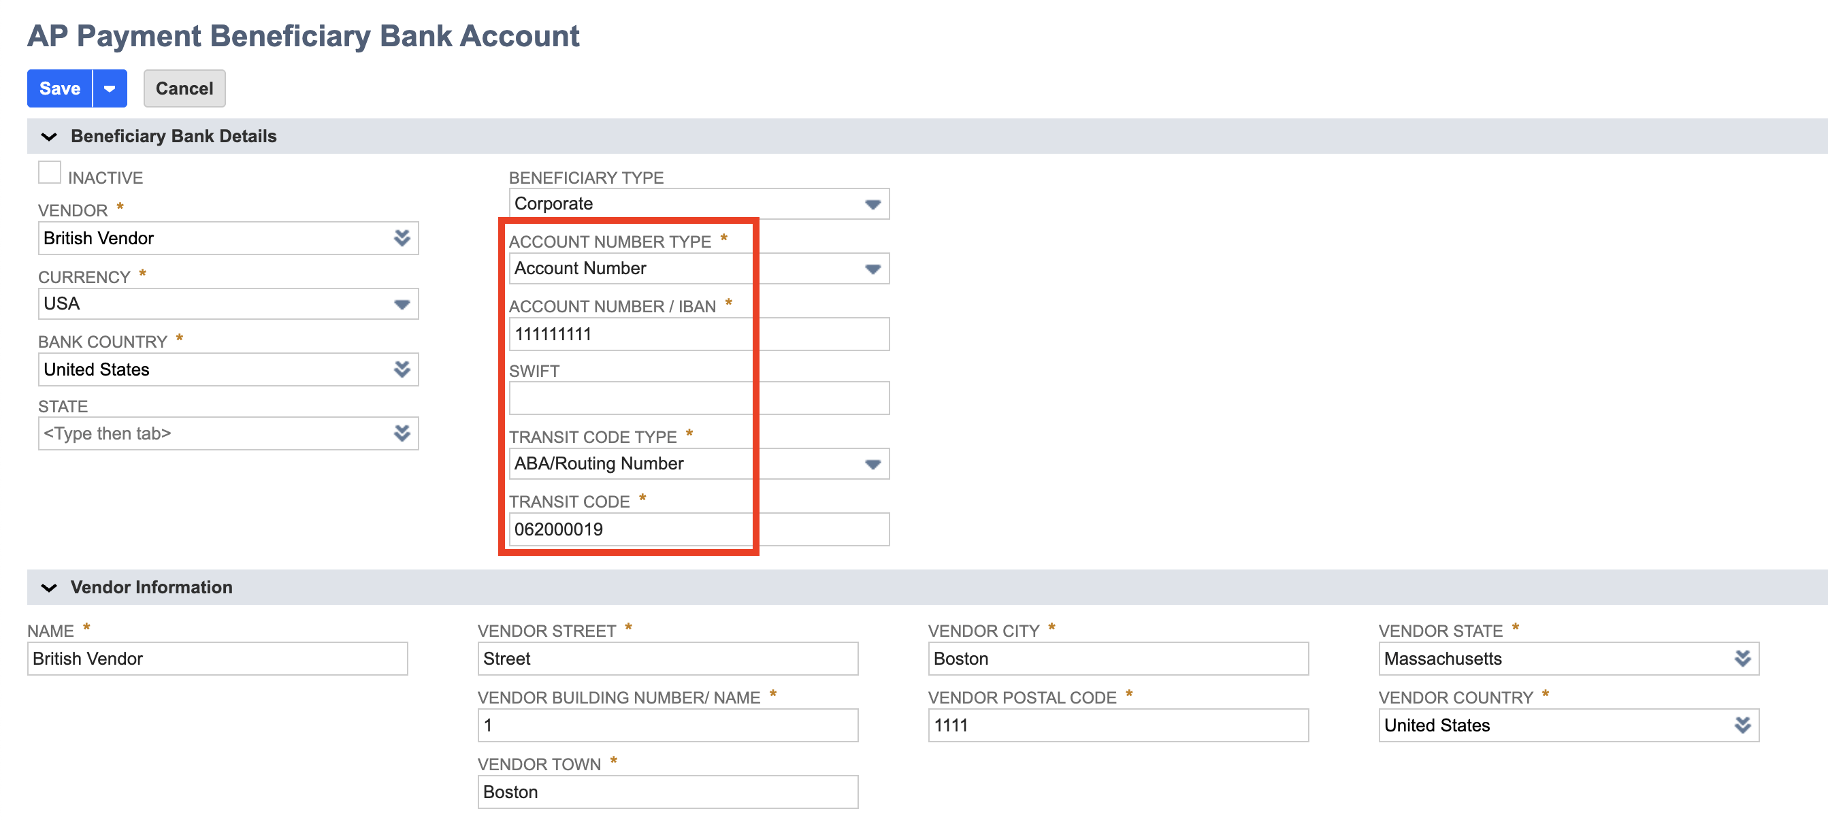This screenshot has width=1828, height=826.
Task: Open the Bank Country double-arrow selector
Action: tap(402, 369)
